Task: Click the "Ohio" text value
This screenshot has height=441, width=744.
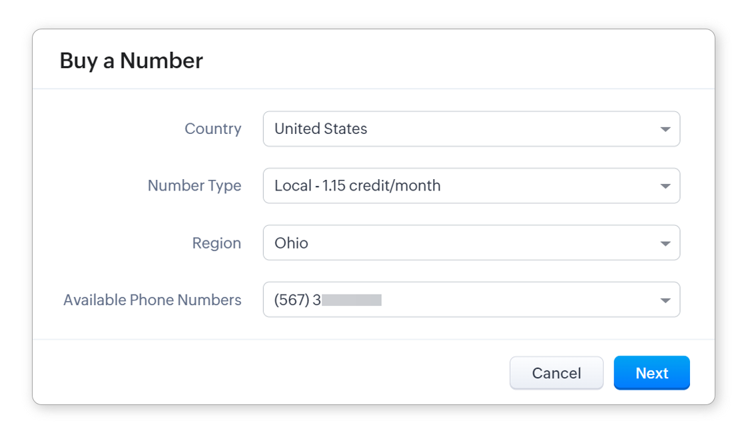Action: (291, 243)
